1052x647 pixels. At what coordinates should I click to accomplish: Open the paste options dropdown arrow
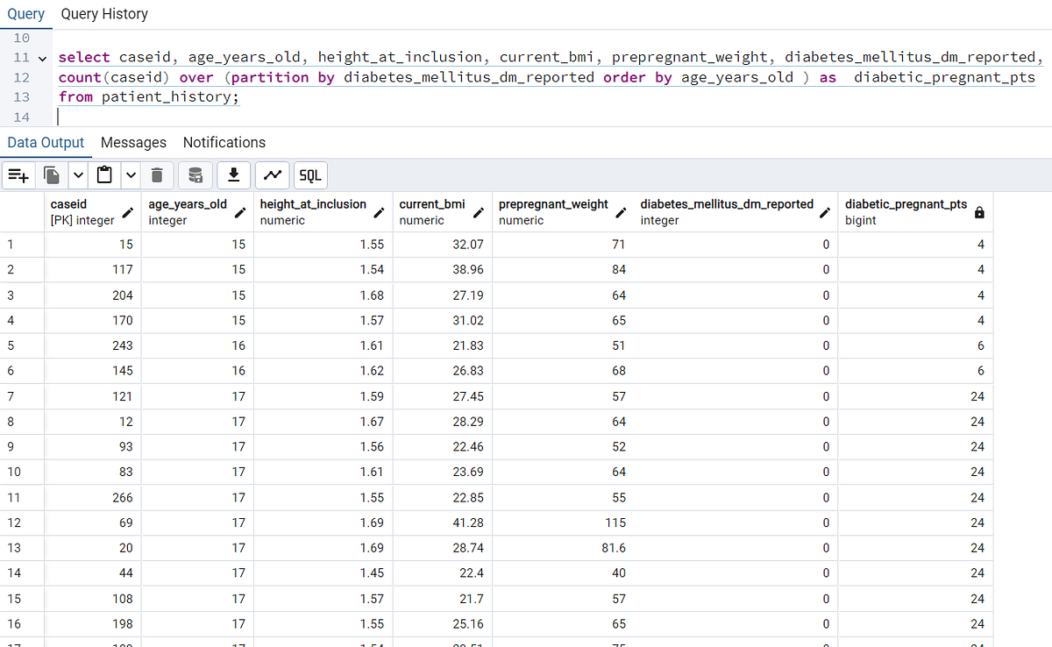coord(130,174)
